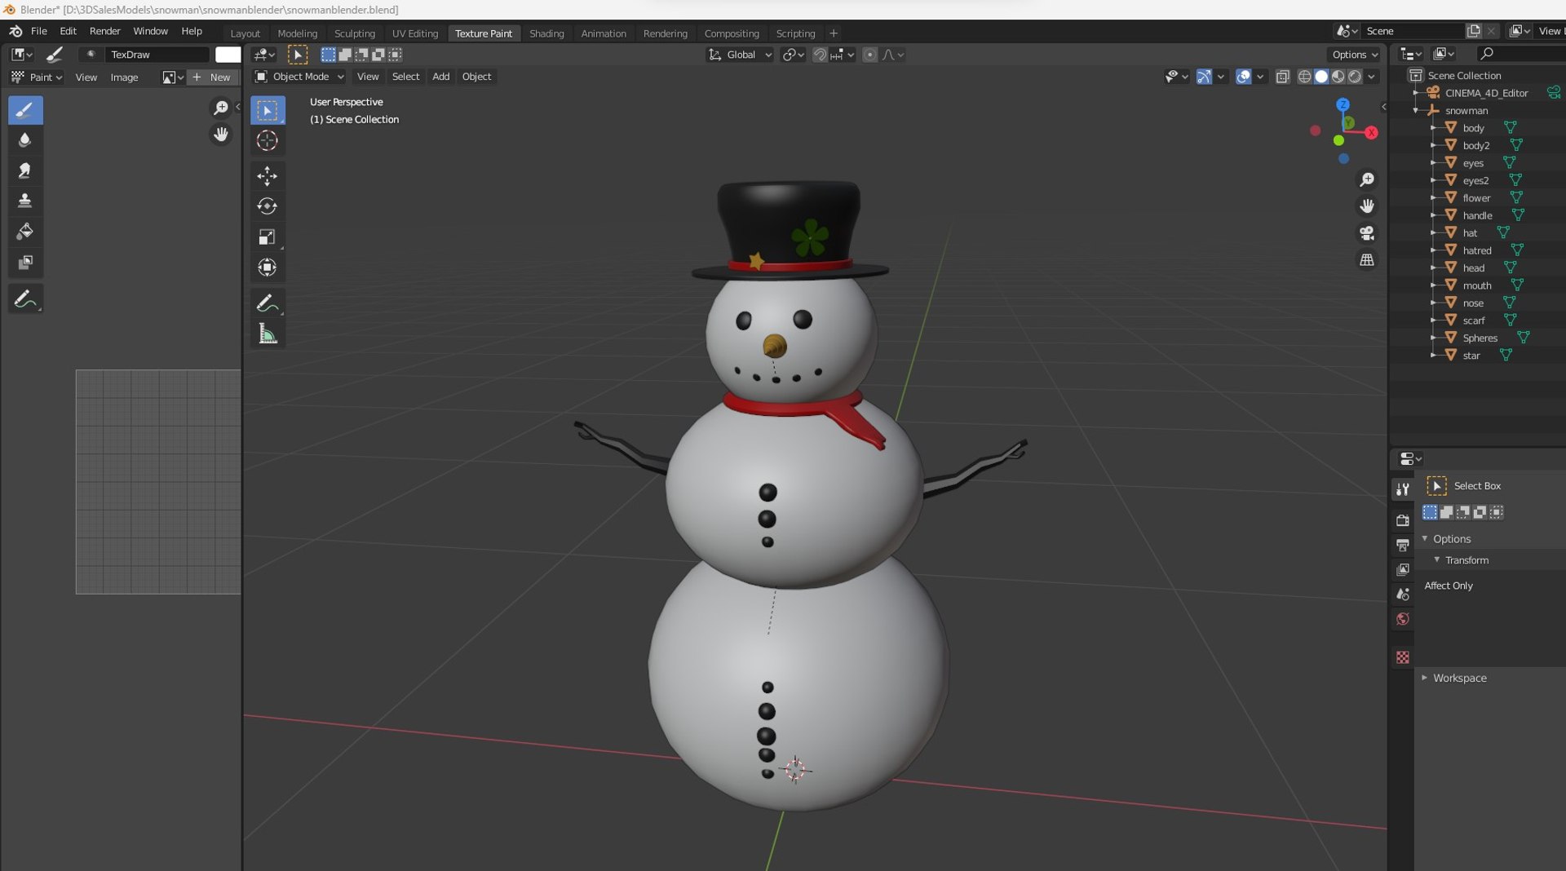The image size is (1566, 871).
Task: Expand the Workspace panel
Action: (x=1459, y=678)
